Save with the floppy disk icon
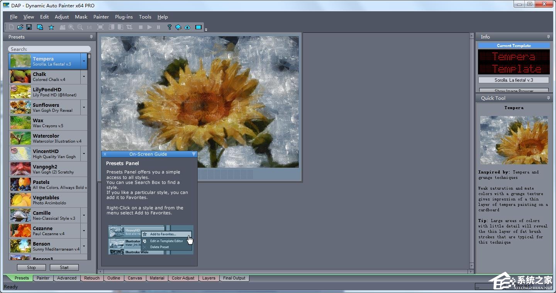The width and height of the screenshot is (556, 293). coord(29,27)
